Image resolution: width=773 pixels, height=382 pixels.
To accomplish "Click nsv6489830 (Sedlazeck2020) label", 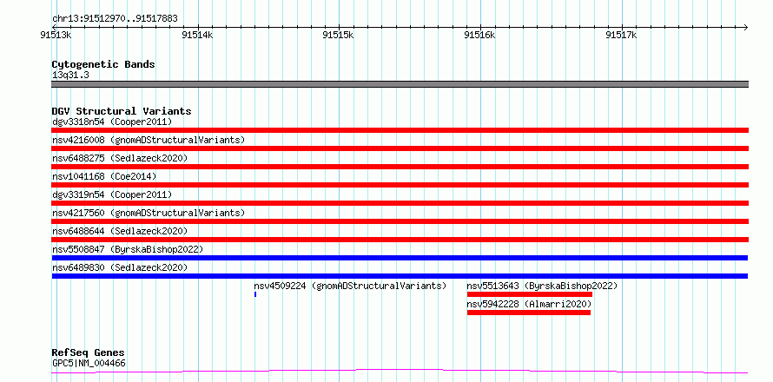I will (x=120, y=267).
